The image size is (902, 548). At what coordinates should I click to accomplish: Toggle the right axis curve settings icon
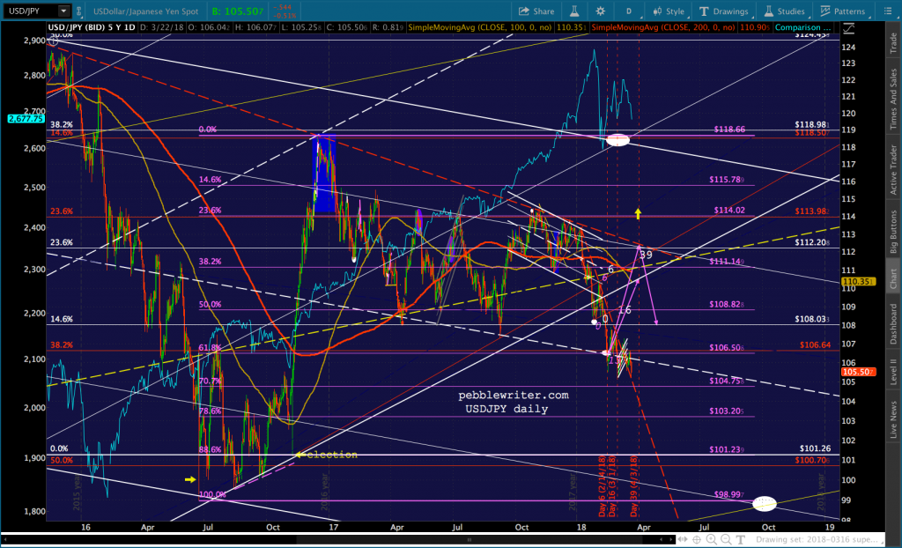point(848,27)
